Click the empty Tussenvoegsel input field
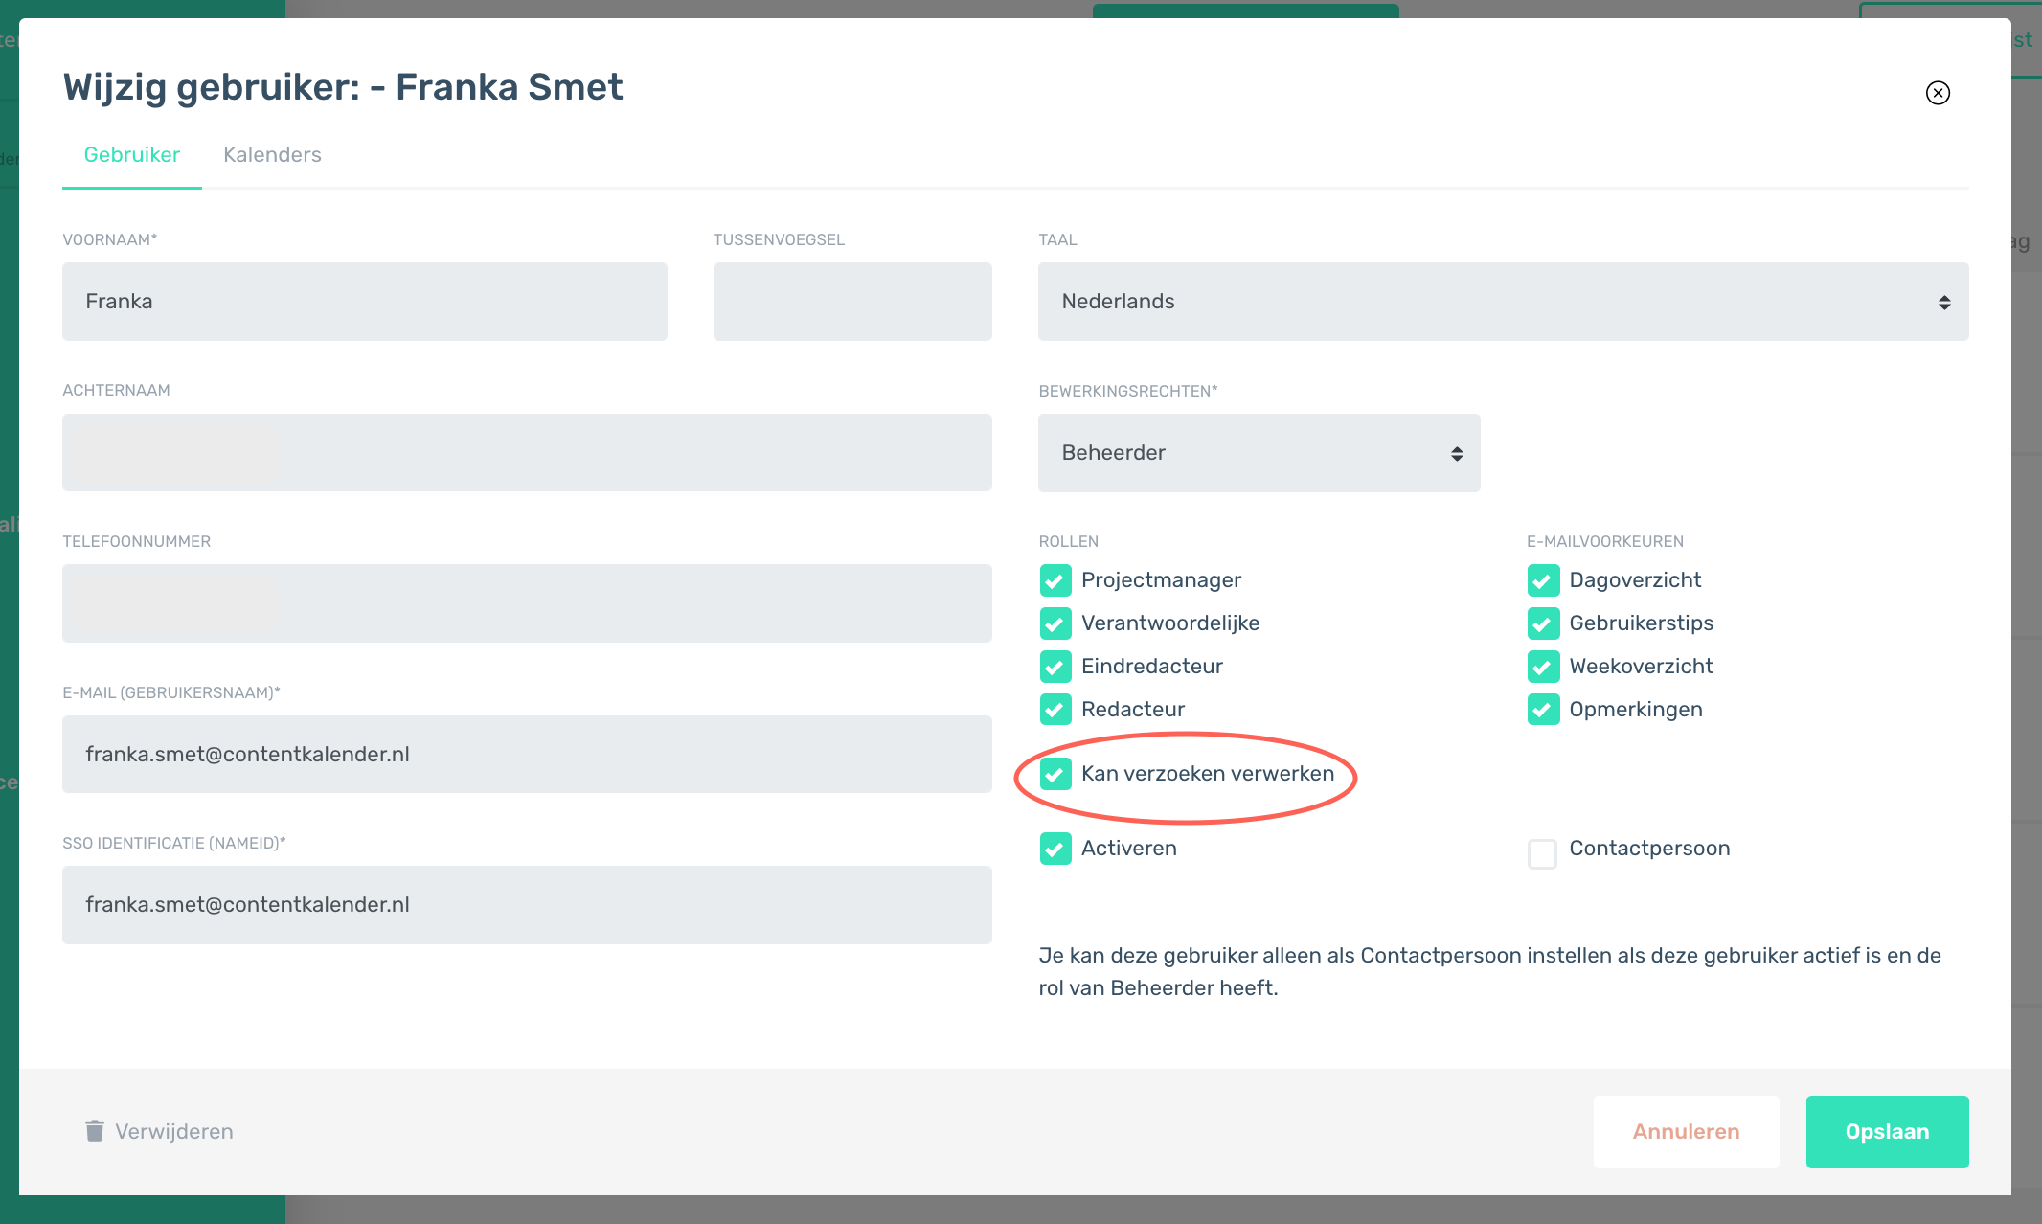The width and height of the screenshot is (2042, 1224). (x=852, y=302)
